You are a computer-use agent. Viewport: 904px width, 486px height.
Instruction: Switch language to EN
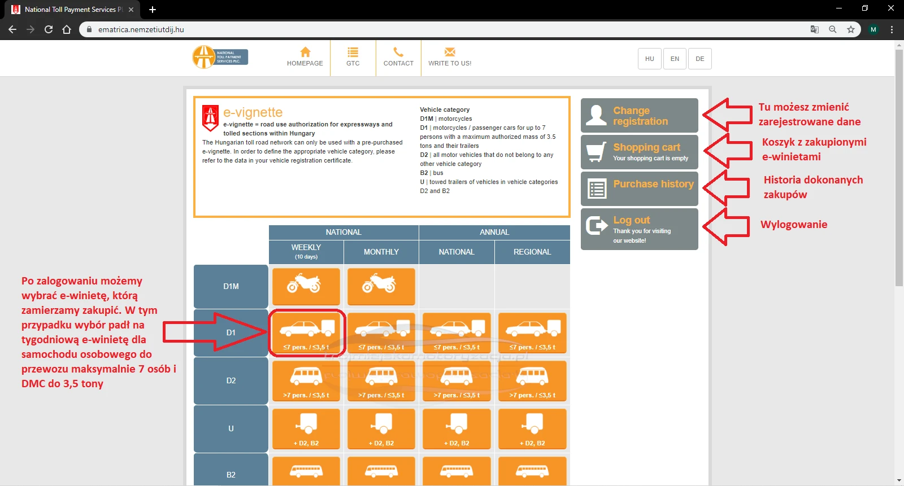tap(675, 59)
